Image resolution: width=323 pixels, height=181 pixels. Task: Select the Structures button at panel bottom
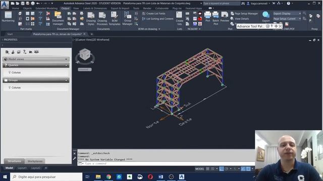click(14, 161)
